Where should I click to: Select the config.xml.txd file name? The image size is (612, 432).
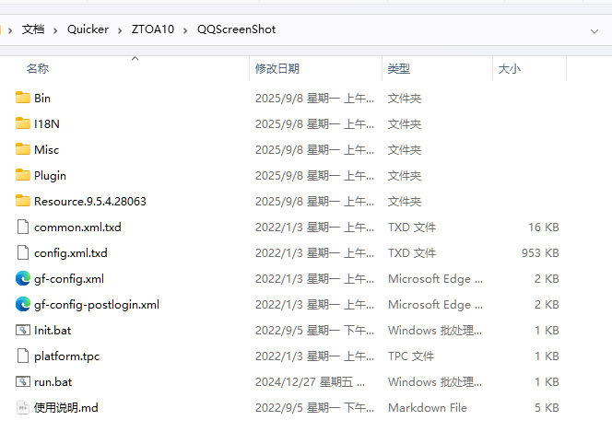pos(71,253)
